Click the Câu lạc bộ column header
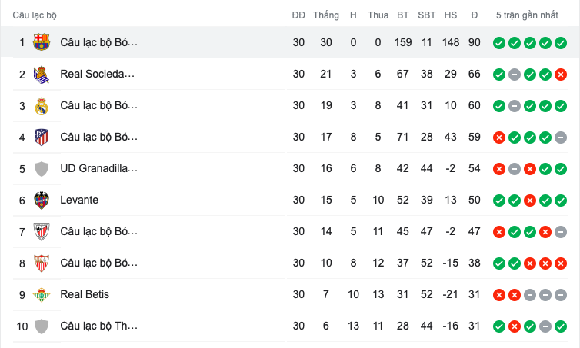This screenshot has height=348, width=580. point(35,15)
